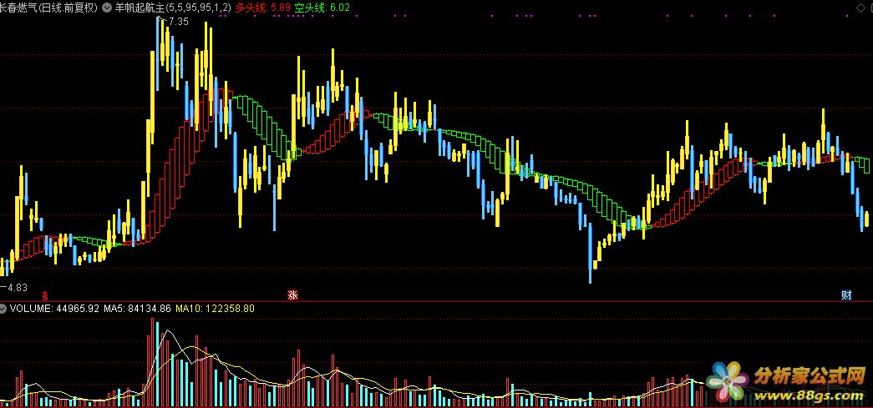
Task: Click the 4.83 low price label
Action: tap(17, 287)
